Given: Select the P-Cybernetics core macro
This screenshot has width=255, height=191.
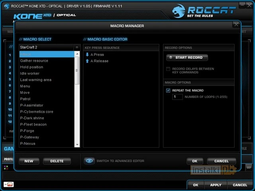Looking at the screenshot, I should [47, 112].
